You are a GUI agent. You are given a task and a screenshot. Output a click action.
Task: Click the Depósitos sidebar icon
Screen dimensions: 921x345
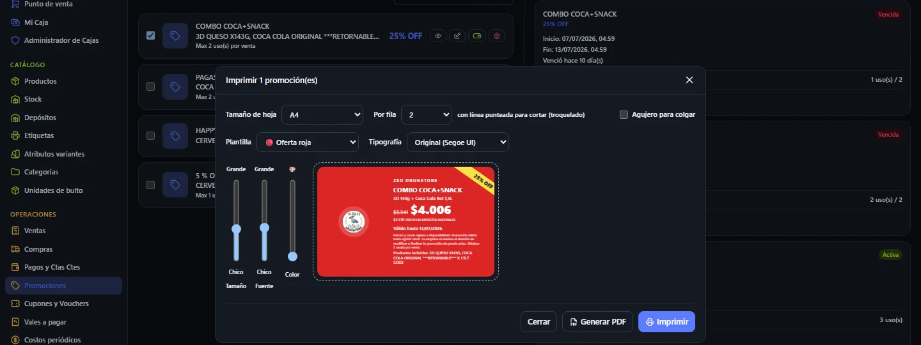[15, 118]
